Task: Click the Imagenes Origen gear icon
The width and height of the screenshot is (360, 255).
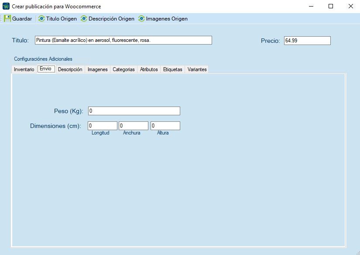Action: click(141, 19)
